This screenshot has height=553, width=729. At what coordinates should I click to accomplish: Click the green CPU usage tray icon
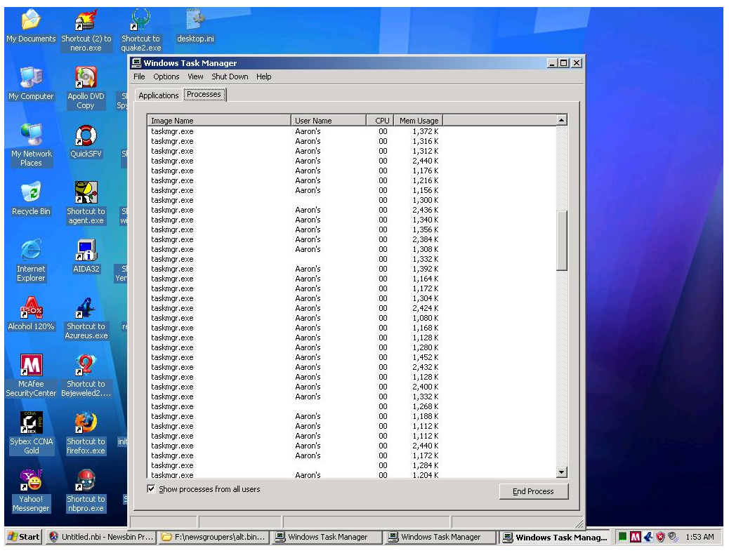coord(622,537)
